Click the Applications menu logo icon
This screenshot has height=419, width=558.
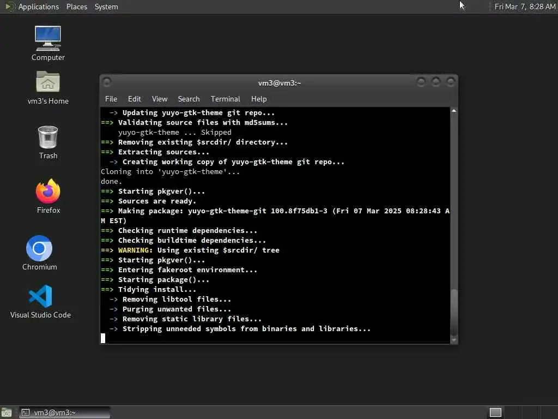10,7
